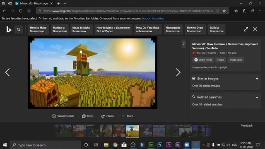Select 'Build a Scarecrow' suggestion

217,29
